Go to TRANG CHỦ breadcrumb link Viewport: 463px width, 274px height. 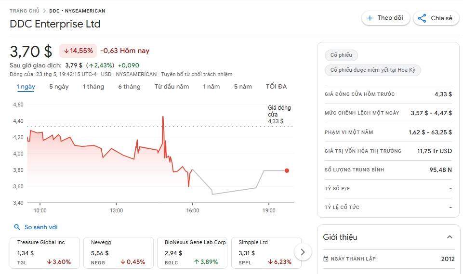coord(25,11)
